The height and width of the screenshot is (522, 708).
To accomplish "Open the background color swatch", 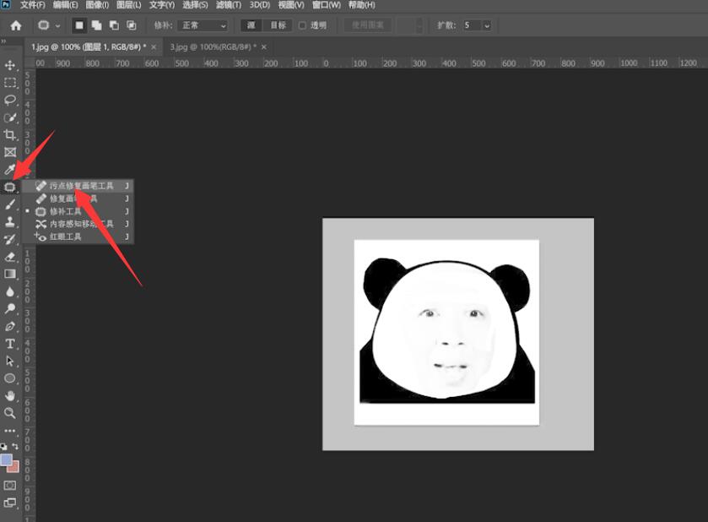I will coord(14,467).
